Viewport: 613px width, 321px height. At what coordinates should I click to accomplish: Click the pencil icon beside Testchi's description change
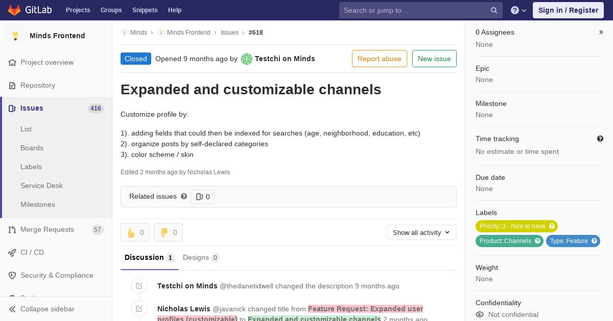pos(139,286)
